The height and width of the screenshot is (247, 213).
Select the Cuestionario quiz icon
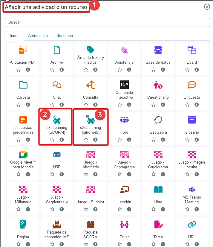[x=158, y=85]
